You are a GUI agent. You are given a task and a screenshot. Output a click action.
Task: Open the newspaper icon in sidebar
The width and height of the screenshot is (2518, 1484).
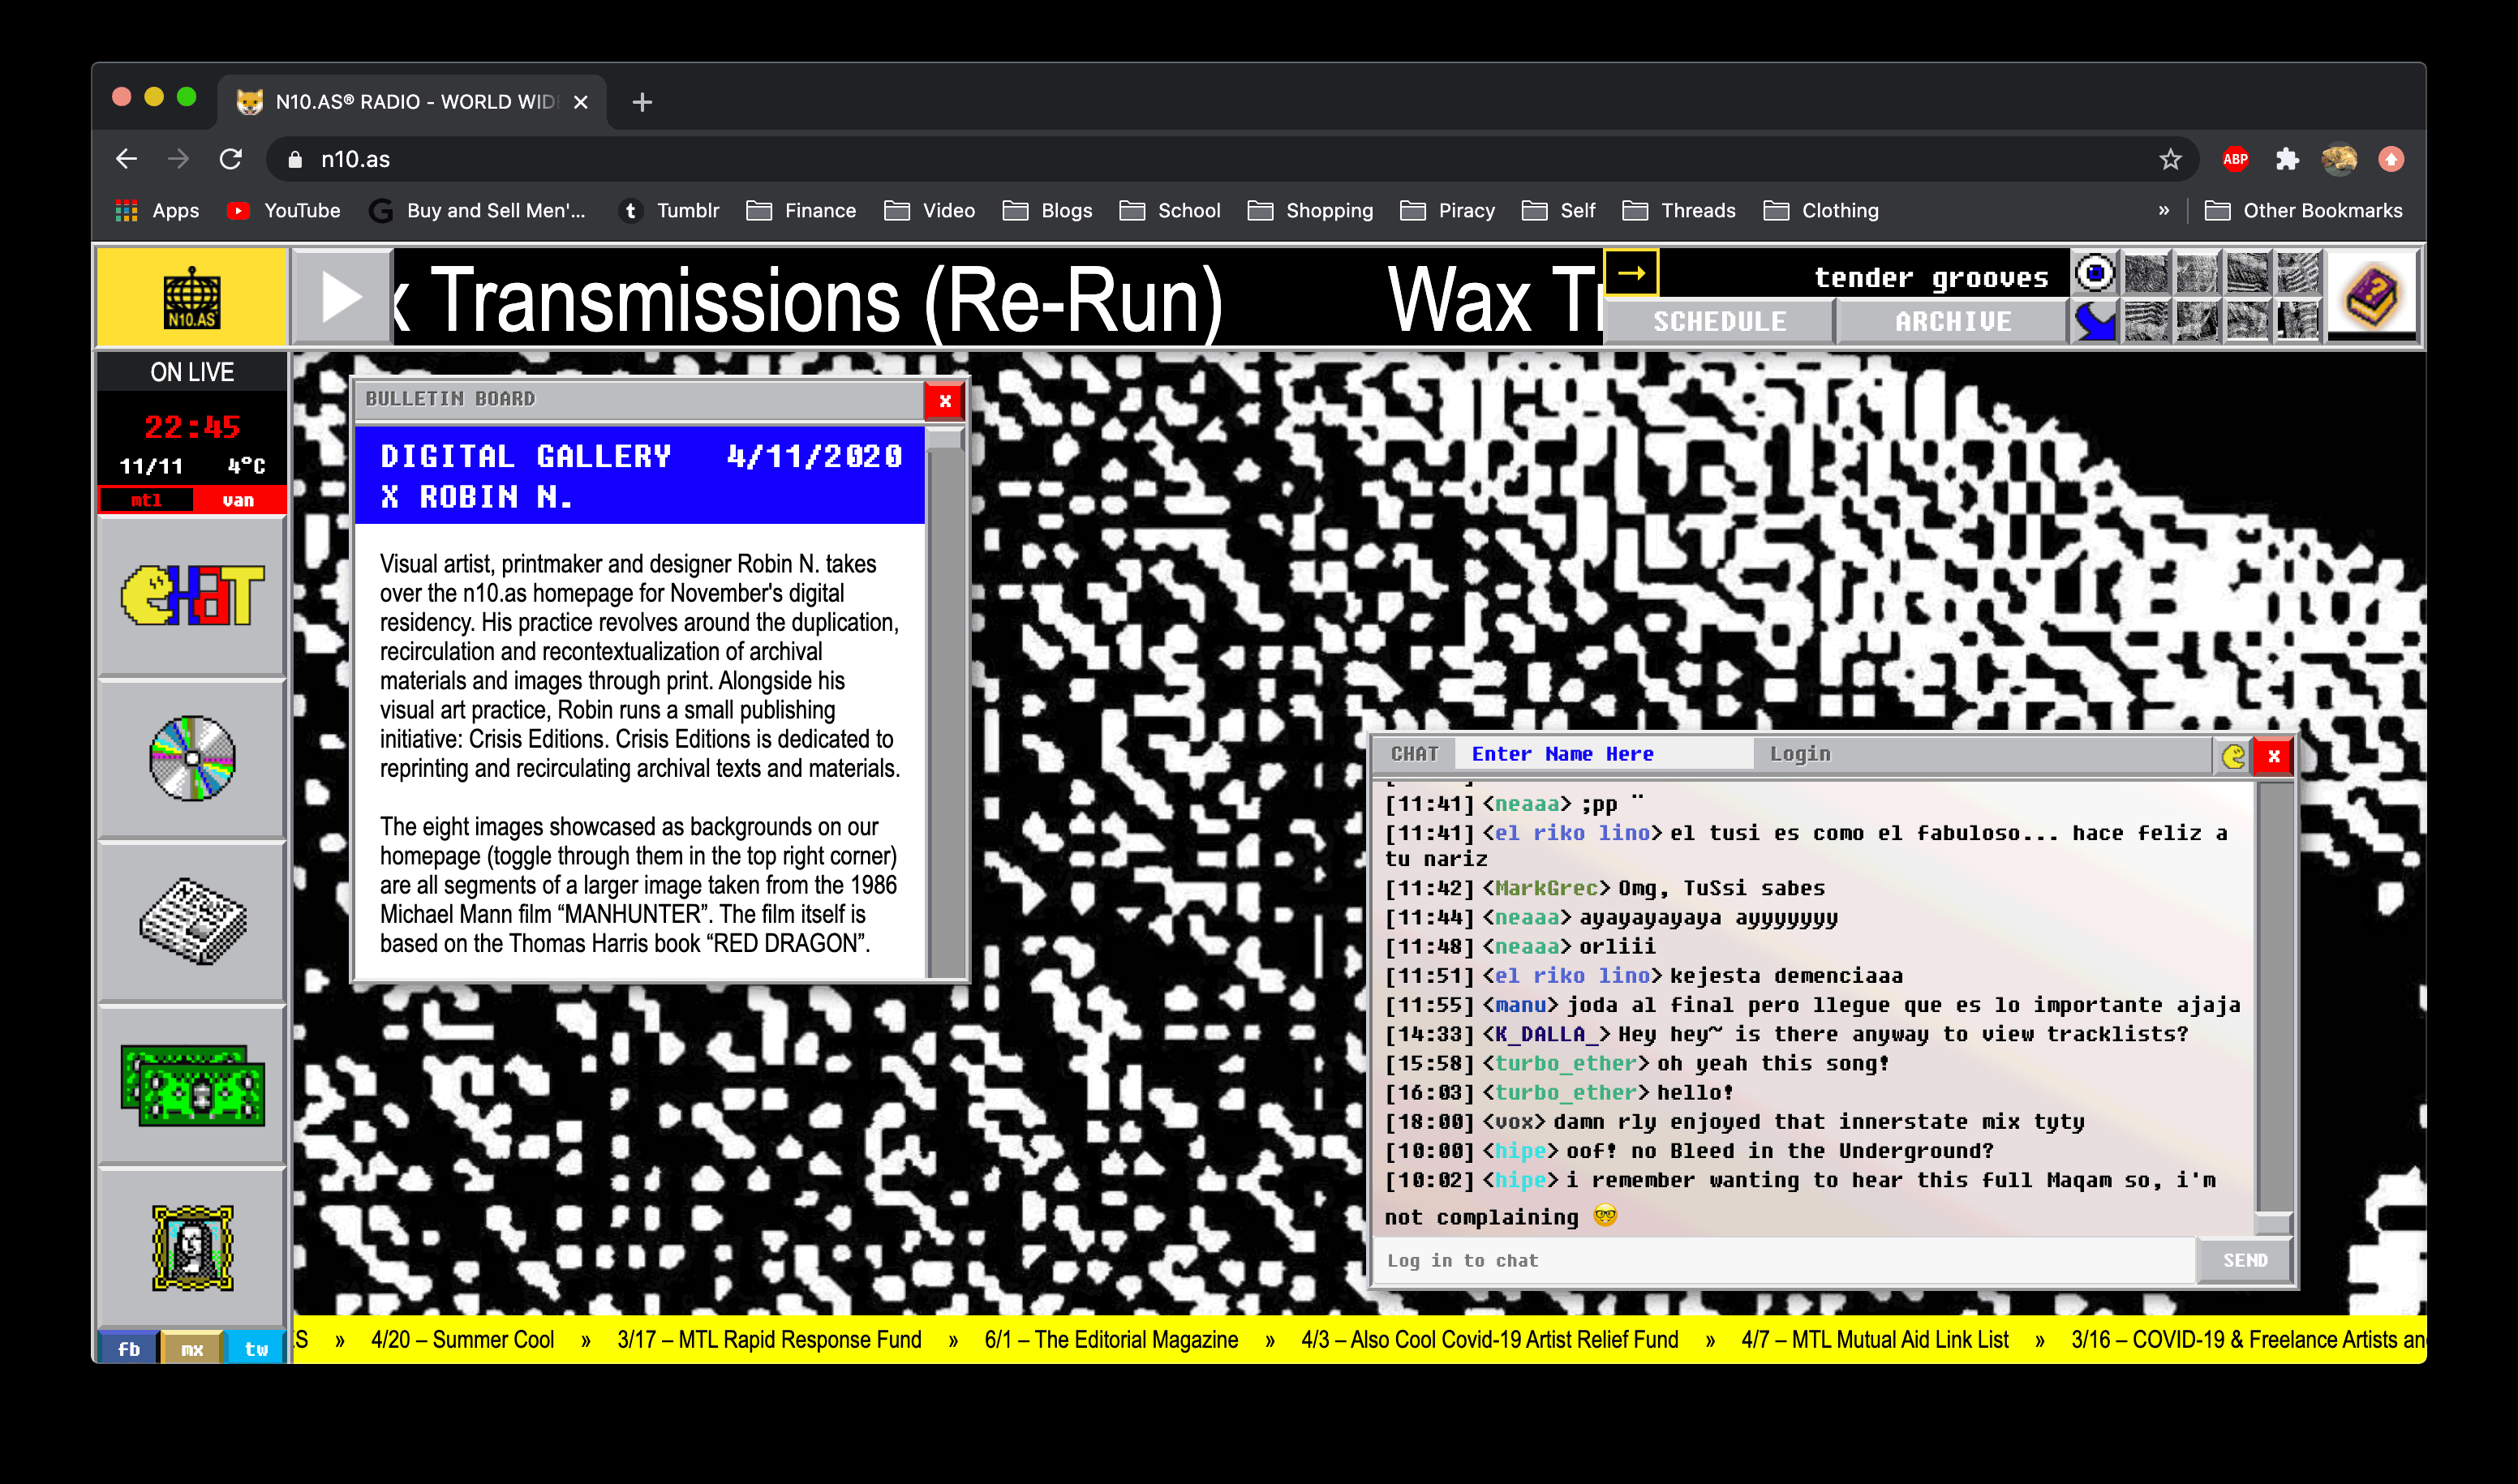point(192,922)
